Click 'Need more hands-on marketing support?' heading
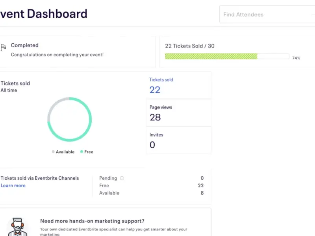Screen dimensions: 315x236 92,221
